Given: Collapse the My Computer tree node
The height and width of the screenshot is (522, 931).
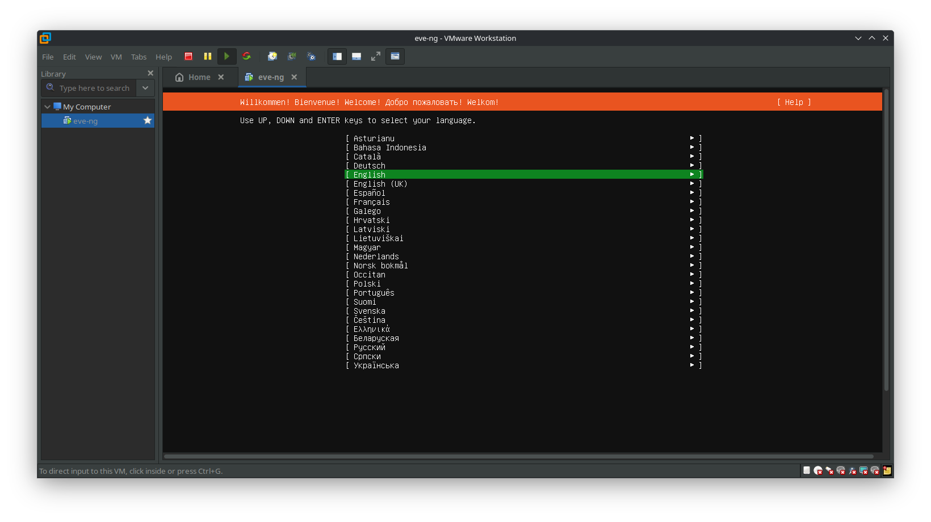Looking at the screenshot, I should (47, 107).
